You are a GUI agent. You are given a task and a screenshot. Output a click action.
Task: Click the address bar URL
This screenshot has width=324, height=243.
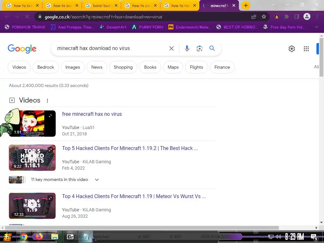click(103, 17)
